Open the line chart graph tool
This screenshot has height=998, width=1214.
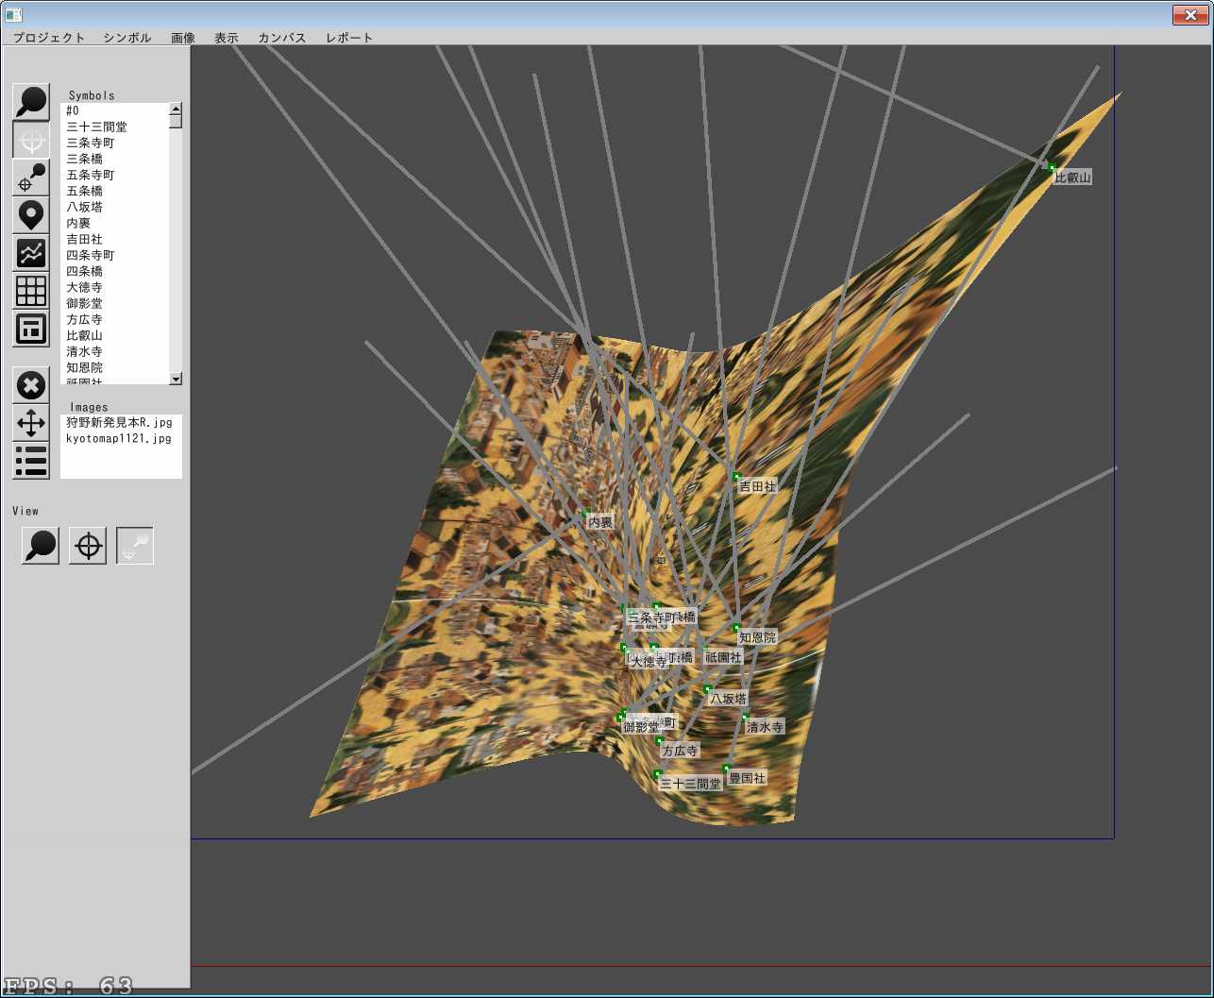(31, 253)
